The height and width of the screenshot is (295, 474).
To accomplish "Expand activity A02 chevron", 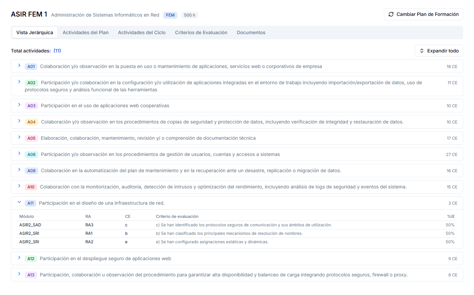I will (19, 82).
